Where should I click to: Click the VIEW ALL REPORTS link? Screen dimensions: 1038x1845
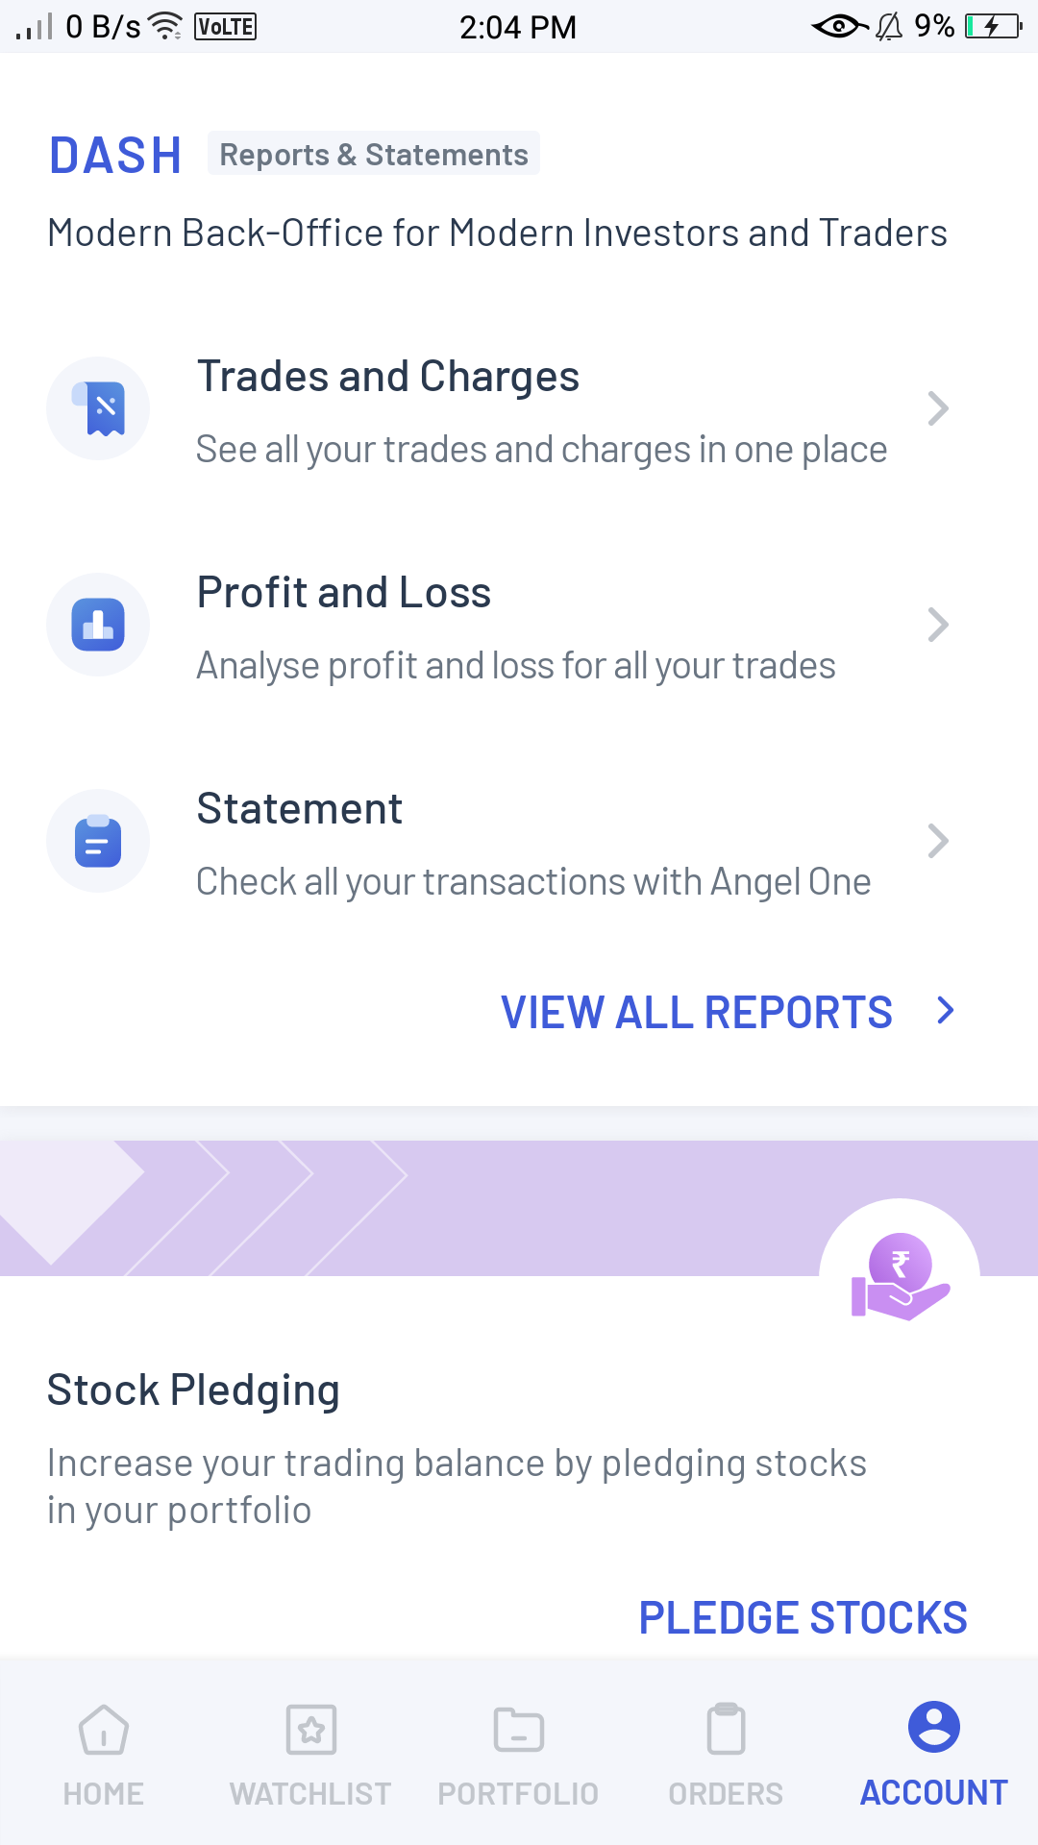click(697, 1012)
